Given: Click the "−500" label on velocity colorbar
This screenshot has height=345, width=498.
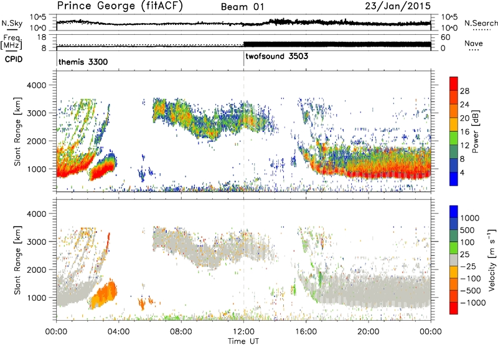Looking at the screenshot, I should (x=471, y=291).
